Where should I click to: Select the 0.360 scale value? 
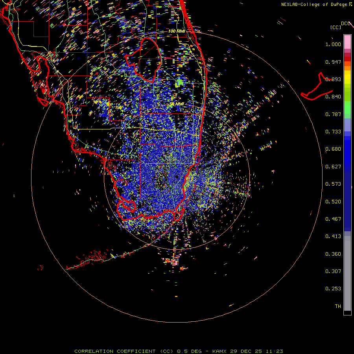coord(333,254)
